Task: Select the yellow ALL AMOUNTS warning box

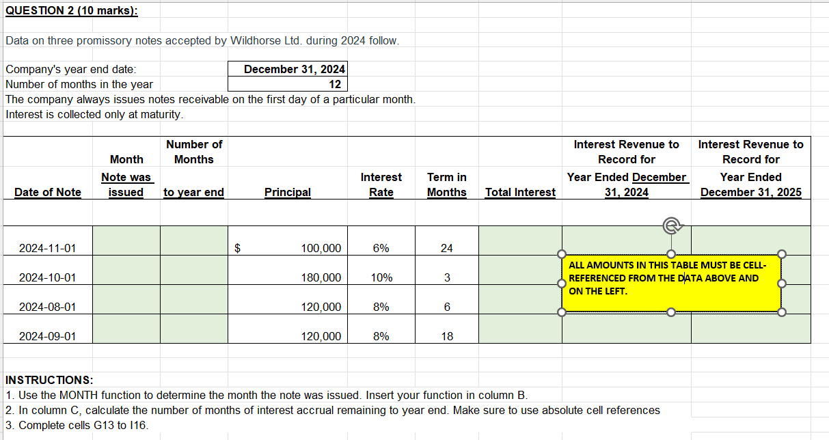Action: (x=671, y=283)
